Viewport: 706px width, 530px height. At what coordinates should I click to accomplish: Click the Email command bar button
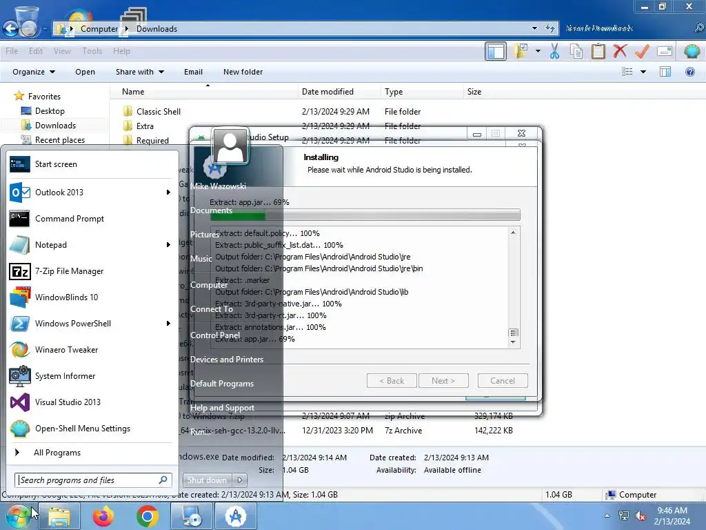tap(193, 72)
